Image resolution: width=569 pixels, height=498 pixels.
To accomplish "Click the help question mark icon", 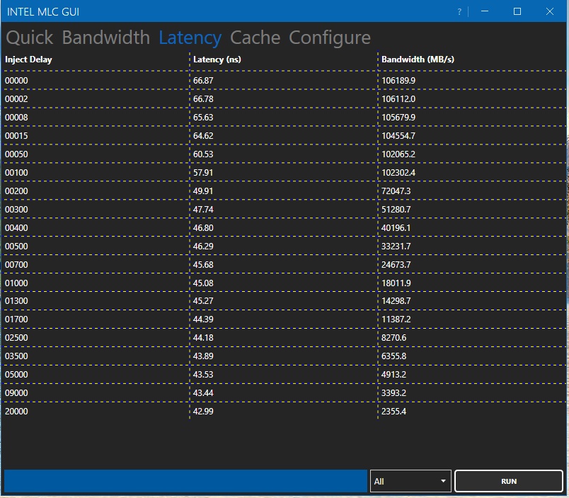I will click(459, 11).
